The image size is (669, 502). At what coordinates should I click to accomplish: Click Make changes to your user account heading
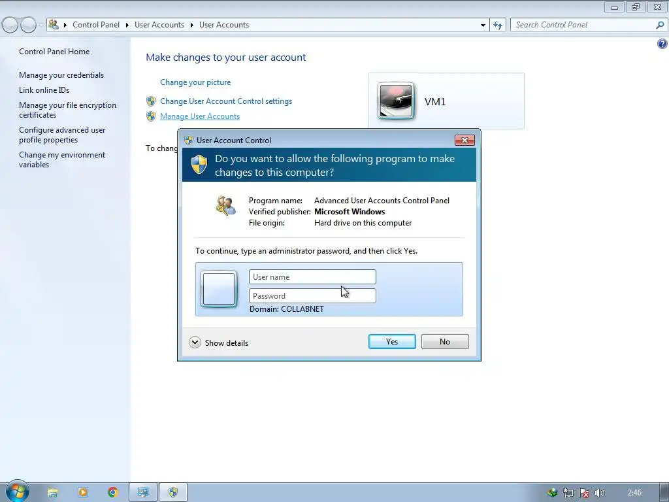pyautogui.click(x=225, y=58)
